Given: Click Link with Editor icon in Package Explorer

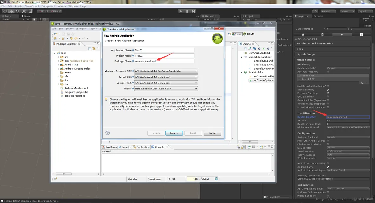Looking at the screenshot, I should point(94,48).
